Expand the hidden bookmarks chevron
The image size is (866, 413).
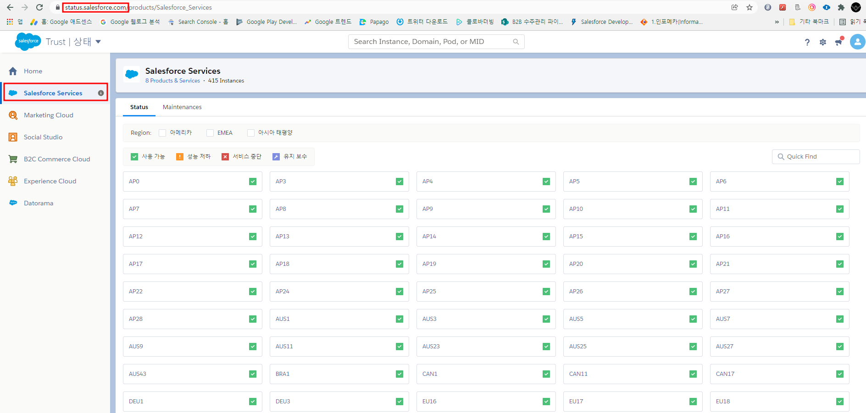(x=777, y=22)
